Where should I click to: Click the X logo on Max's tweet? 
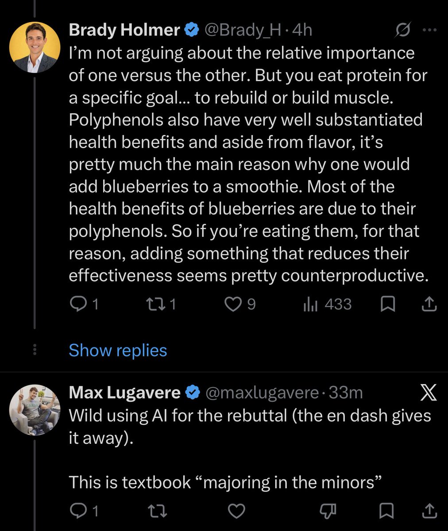click(427, 392)
